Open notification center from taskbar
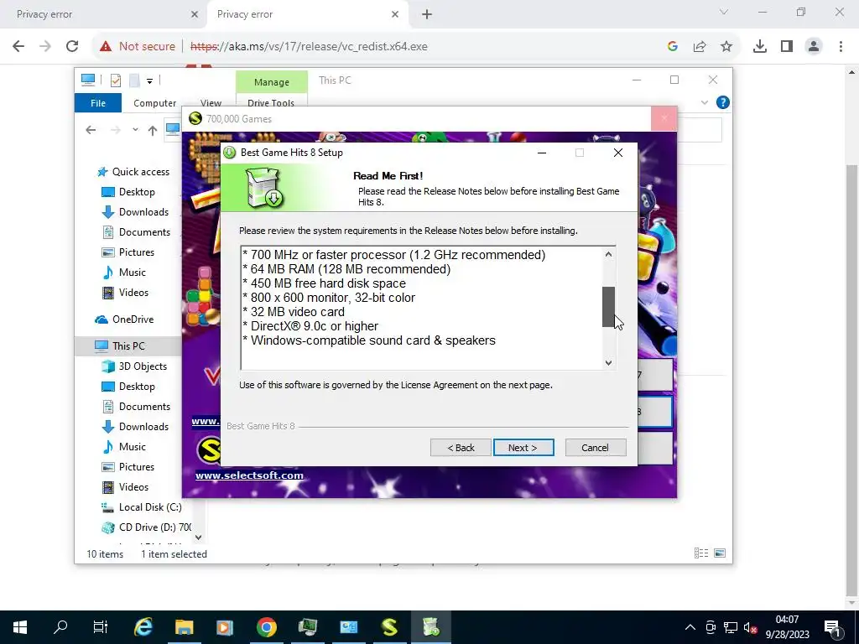 (x=833, y=627)
